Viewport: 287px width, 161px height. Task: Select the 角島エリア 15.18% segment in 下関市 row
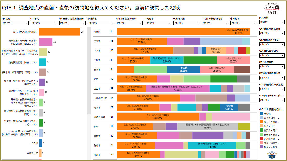pos(216,50)
